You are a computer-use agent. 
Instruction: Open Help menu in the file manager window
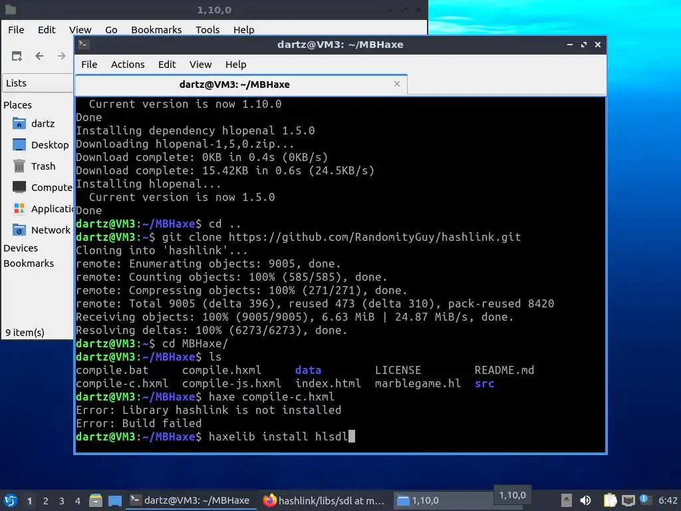(x=243, y=29)
